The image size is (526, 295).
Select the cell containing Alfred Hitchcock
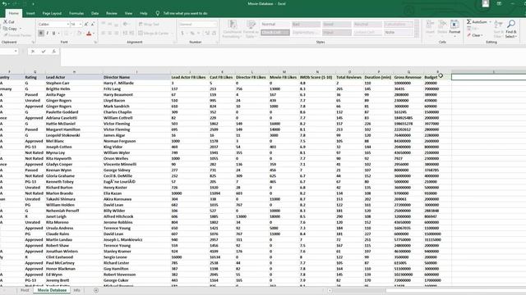pos(136,216)
